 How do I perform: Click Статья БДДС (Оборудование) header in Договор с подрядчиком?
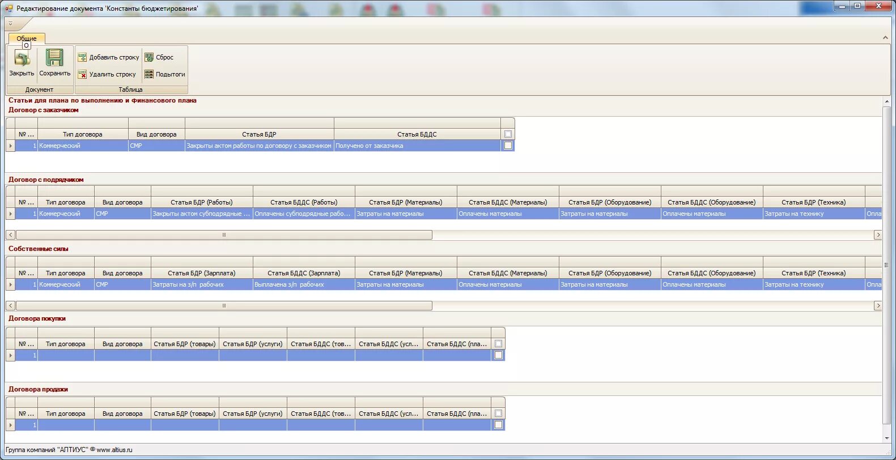point(712,202)
